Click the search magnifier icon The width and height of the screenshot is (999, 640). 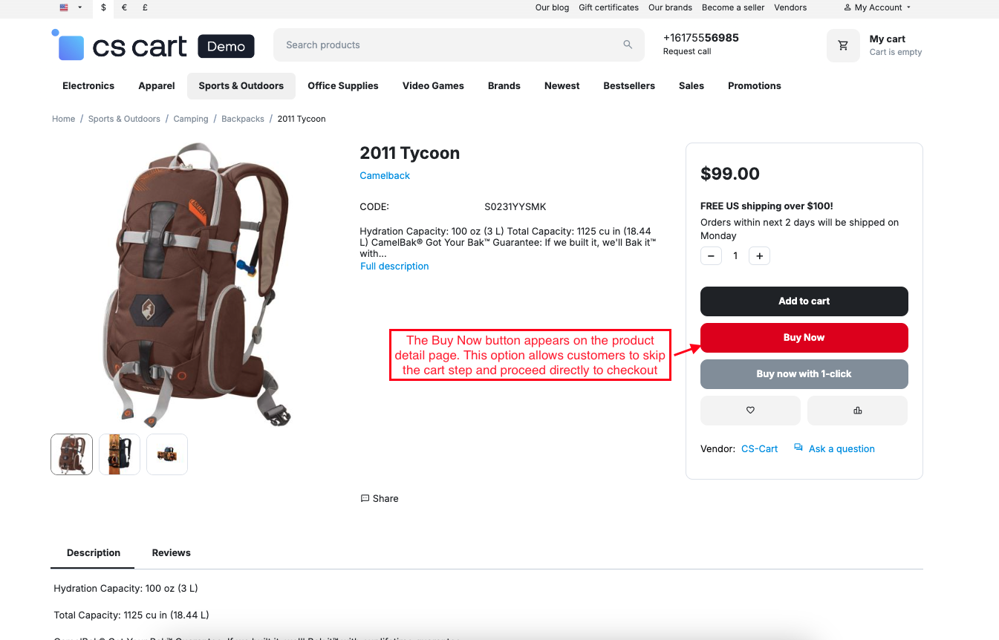point(628,45)
